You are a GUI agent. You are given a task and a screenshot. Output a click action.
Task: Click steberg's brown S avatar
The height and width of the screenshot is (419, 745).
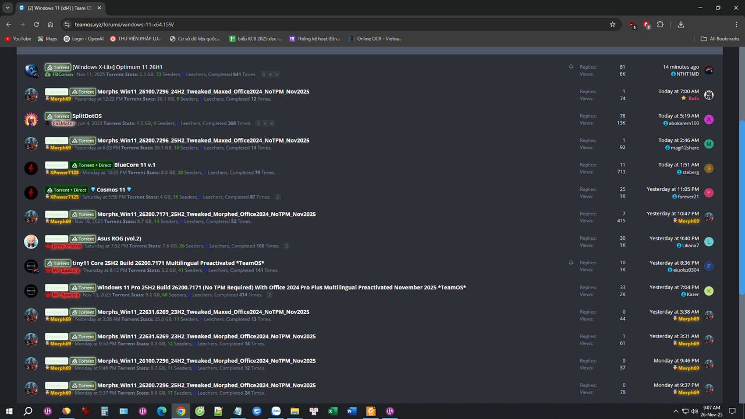pos(709,168)
